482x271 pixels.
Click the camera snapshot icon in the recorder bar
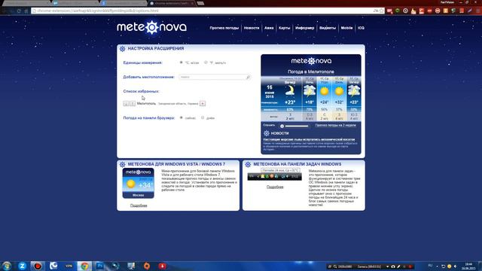click(393, 266)
